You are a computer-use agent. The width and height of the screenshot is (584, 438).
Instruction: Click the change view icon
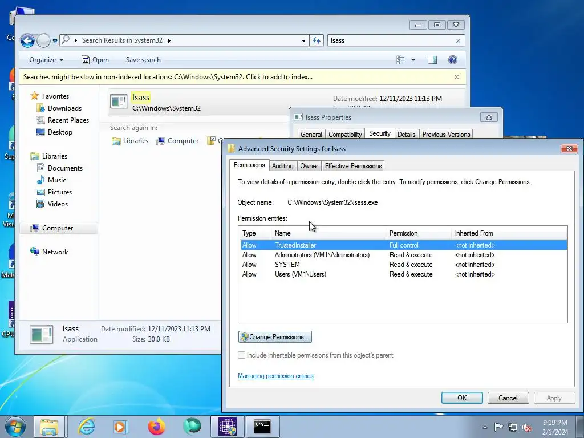400,60
